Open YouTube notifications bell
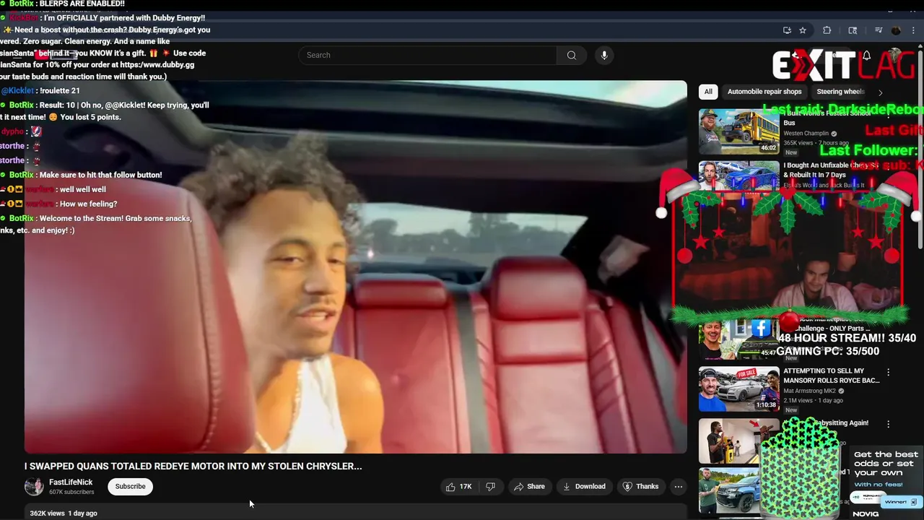924x520 pixels. tap(866, 56)
